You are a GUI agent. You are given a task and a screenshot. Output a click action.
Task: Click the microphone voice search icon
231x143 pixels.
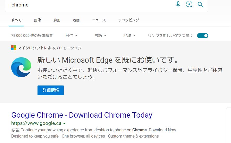point(178,4)
